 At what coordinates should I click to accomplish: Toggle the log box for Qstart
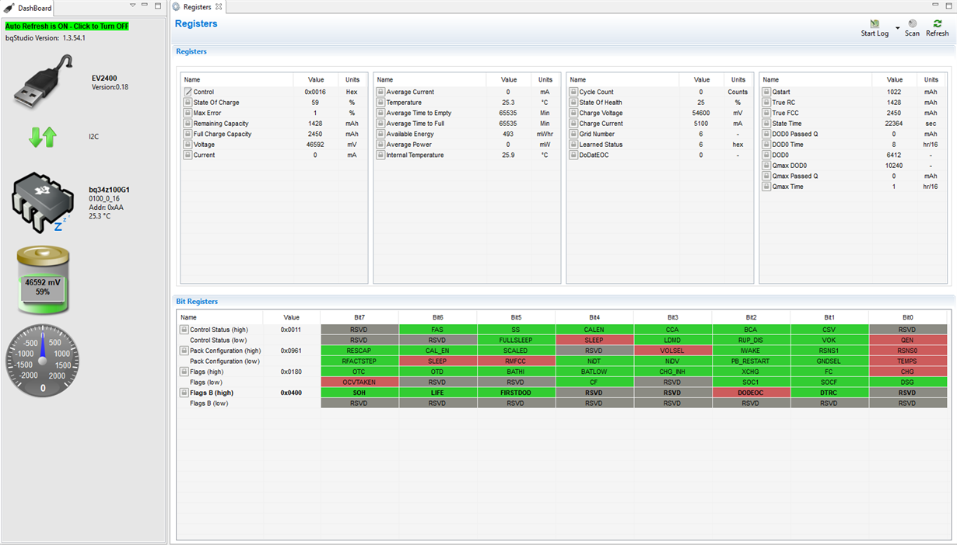point(766,92)
